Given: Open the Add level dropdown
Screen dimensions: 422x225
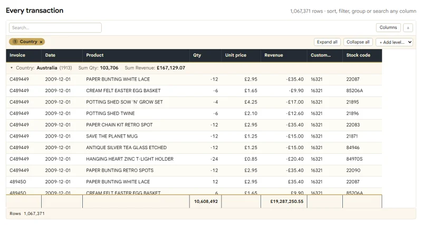Looking at the screenshot, I should point(394,42).
